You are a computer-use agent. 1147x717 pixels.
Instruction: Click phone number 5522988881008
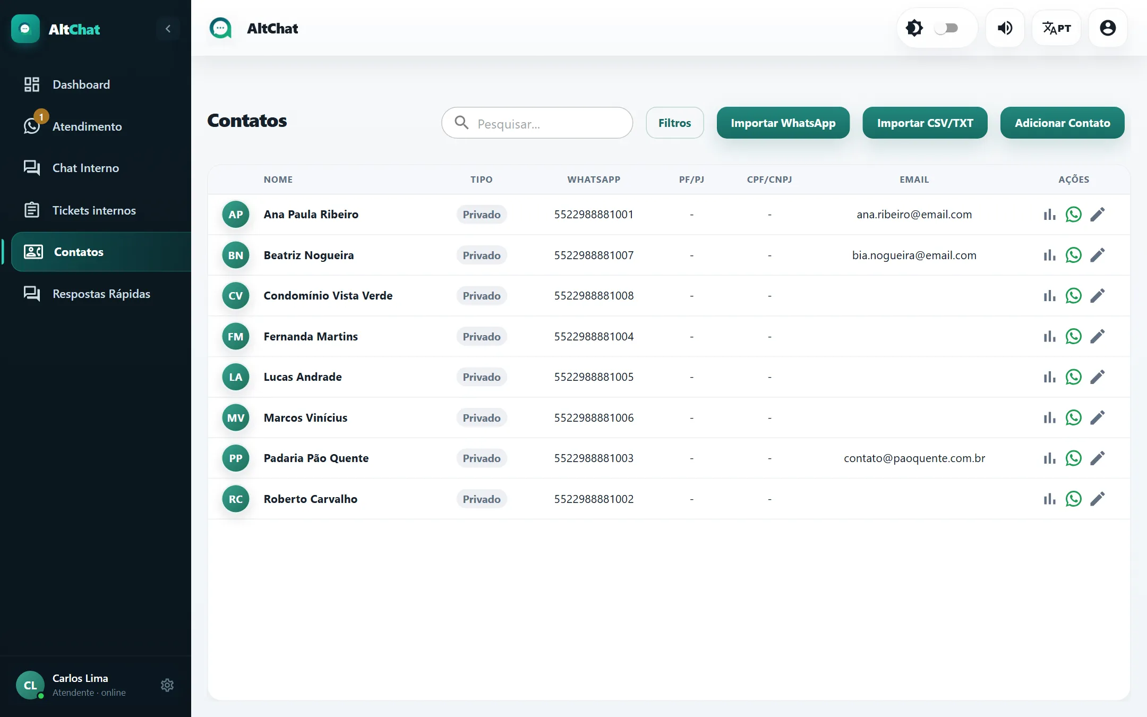click(594, 296)
